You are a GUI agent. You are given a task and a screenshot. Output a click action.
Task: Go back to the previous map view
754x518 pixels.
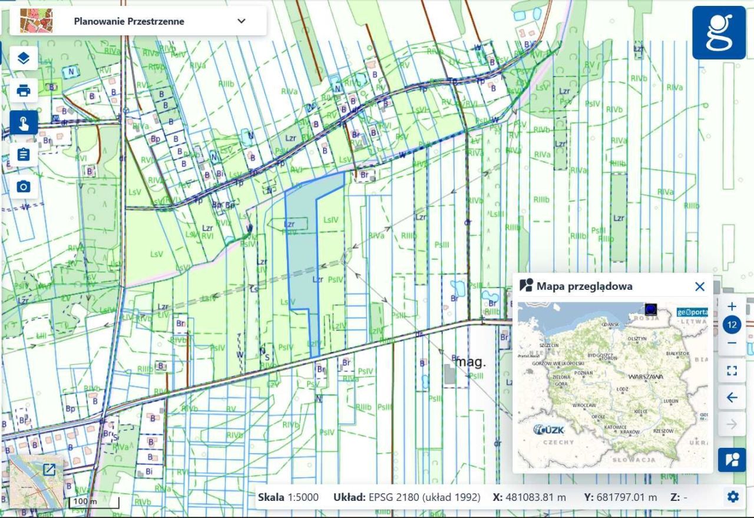(x=732, y=398)
